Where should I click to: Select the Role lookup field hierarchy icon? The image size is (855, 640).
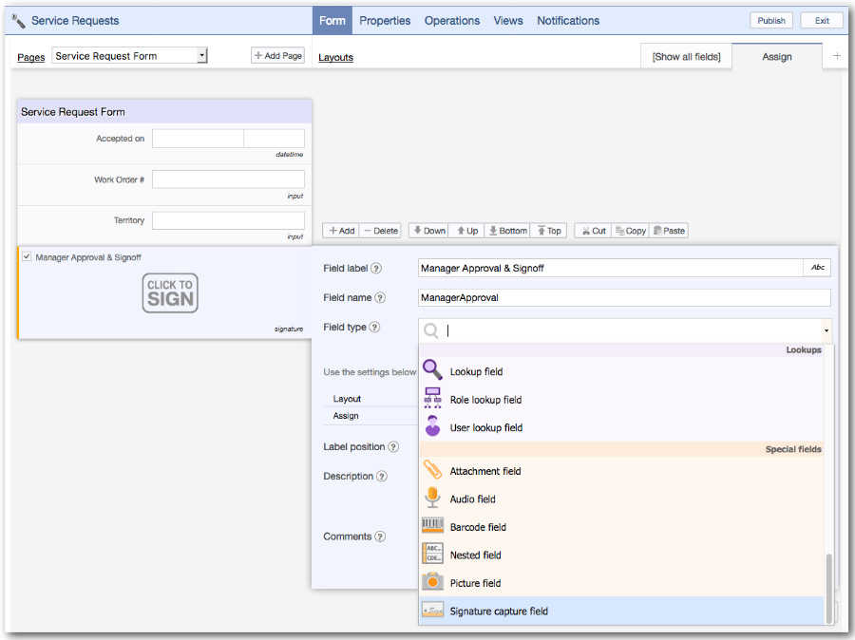coord(432,399)
